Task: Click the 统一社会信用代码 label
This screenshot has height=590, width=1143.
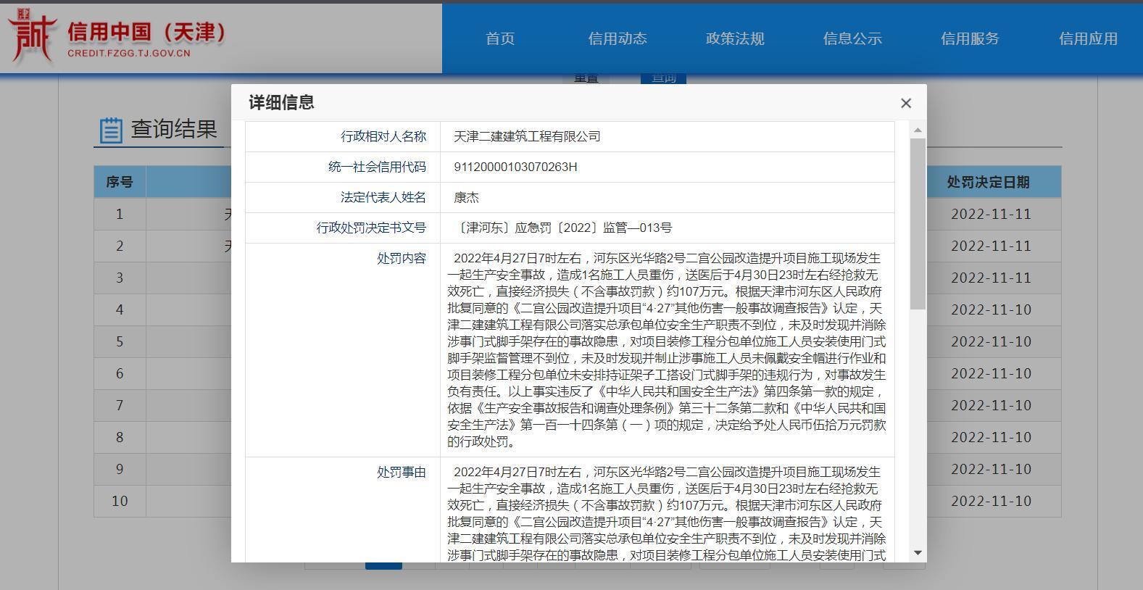Action: click(377, 167)
